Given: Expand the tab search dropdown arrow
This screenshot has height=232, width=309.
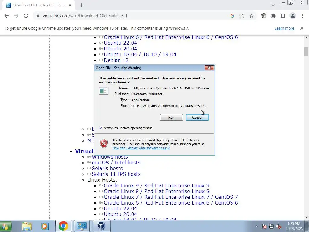Looking at the screenshot, I should (x=273, y=5).
